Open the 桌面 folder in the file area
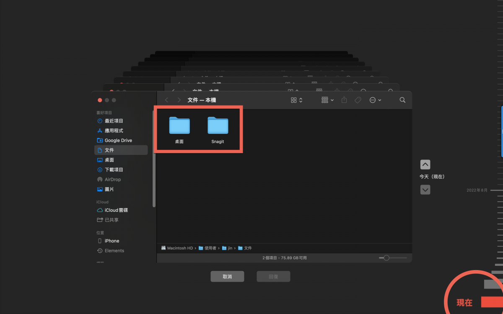 coord(179,131)
